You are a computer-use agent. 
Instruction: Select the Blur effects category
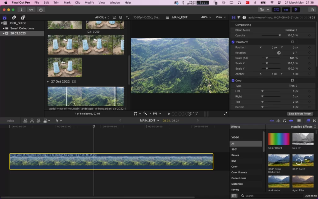click(x=234, y=161)
